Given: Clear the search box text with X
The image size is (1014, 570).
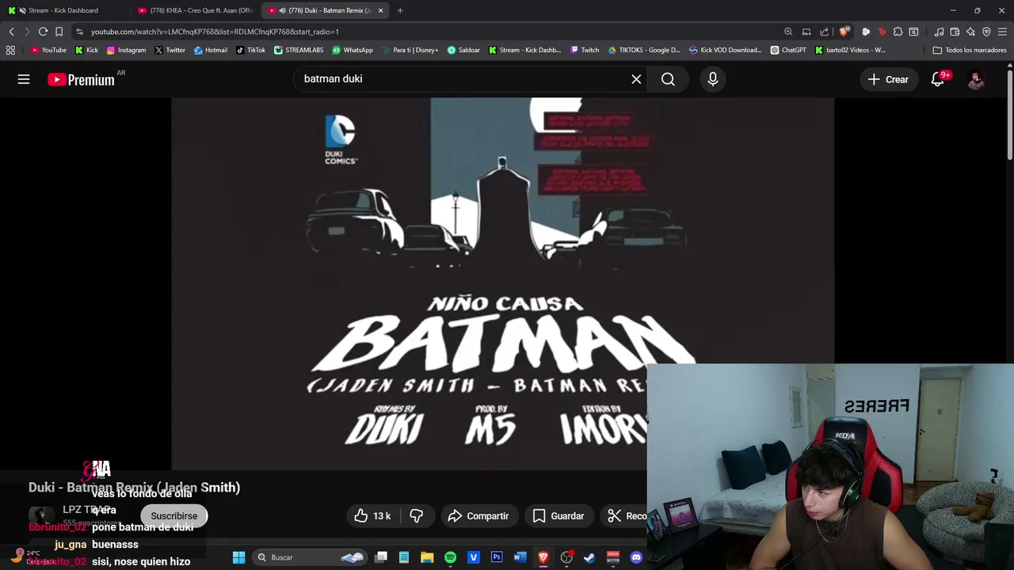Looking at the screenshot, I should point(636,79).
